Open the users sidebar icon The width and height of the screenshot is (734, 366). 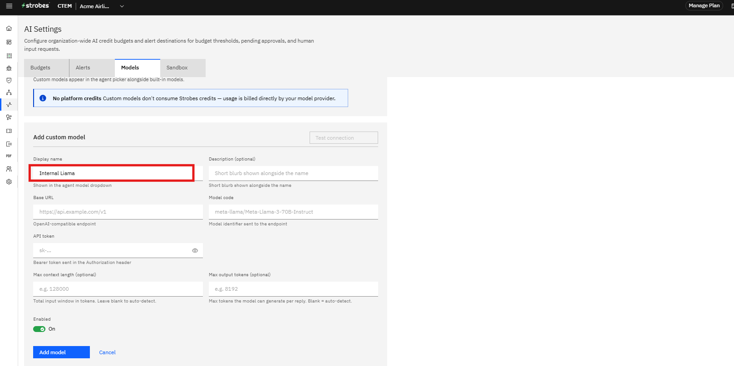coord(9,169)
